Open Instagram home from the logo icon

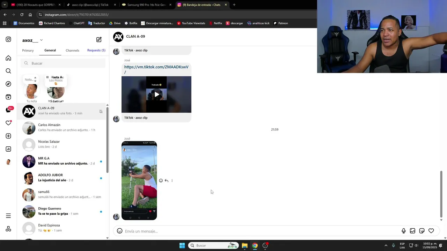8,39
